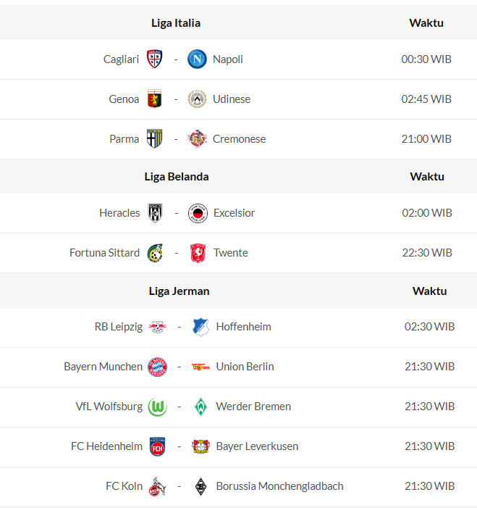Click the FC Koln logo
Screen dimensions: 477x508
pos(157,486)
